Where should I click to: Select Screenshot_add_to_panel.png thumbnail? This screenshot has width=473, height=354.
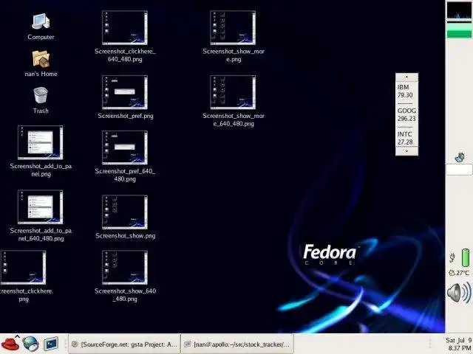(41, 142)
